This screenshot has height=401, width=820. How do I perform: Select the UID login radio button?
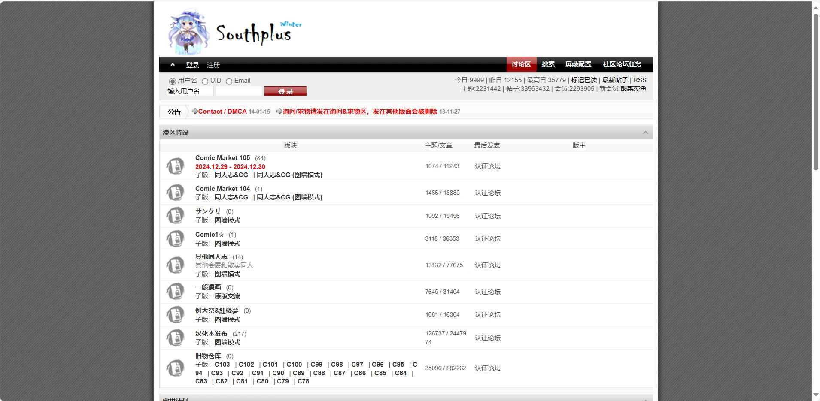[205, 81]
